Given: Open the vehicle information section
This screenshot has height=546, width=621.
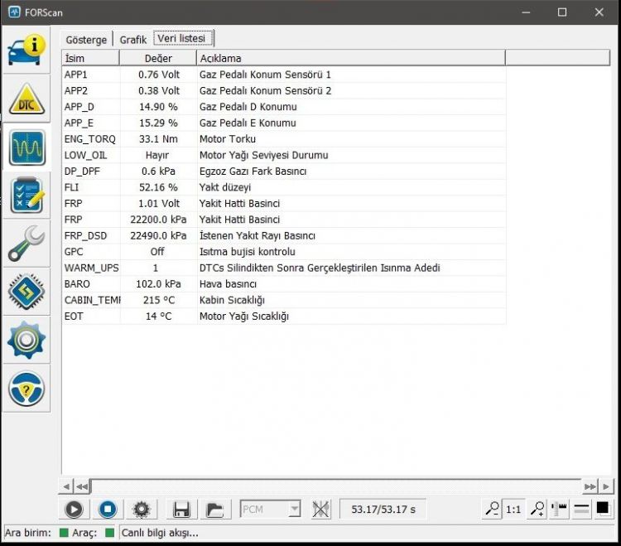Looking at the screenshot, I should 26,51.
